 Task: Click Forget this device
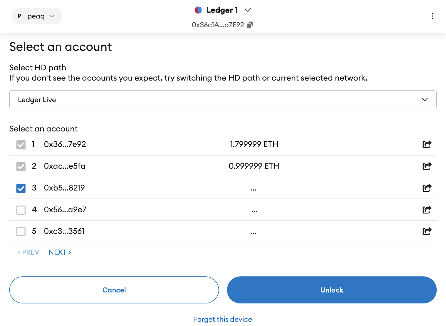click(223, 319)
